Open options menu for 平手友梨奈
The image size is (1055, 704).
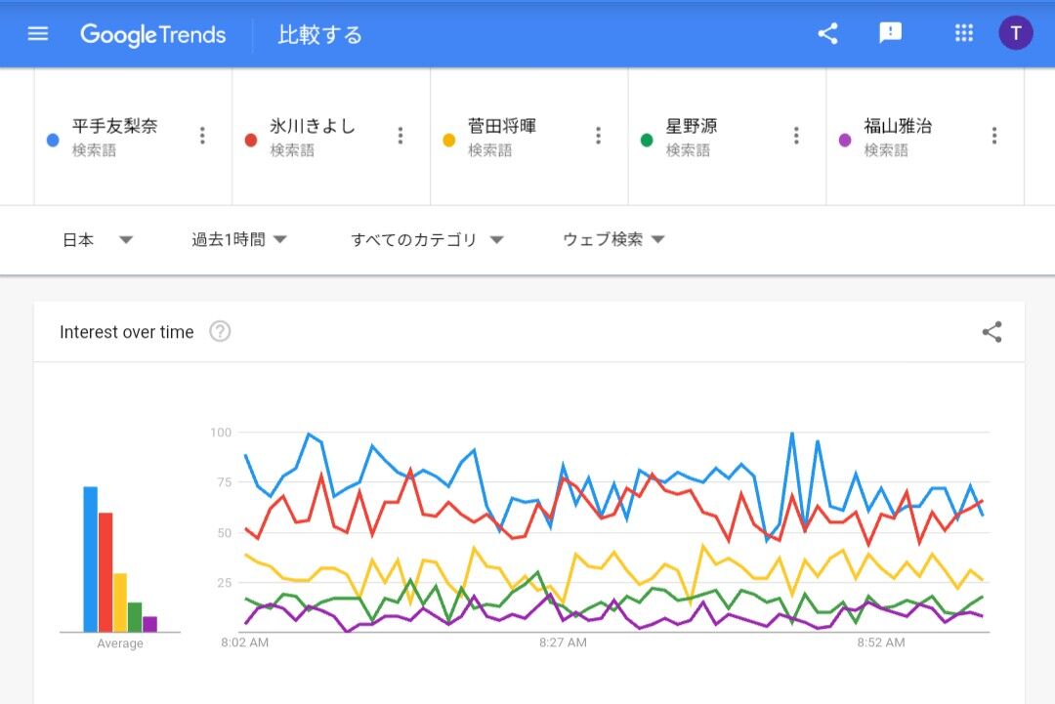(x=202, y=136)
